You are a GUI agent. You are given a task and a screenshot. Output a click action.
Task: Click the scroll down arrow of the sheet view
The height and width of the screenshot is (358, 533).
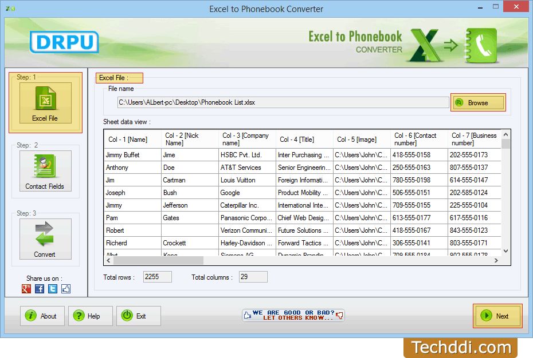point(506,251)
